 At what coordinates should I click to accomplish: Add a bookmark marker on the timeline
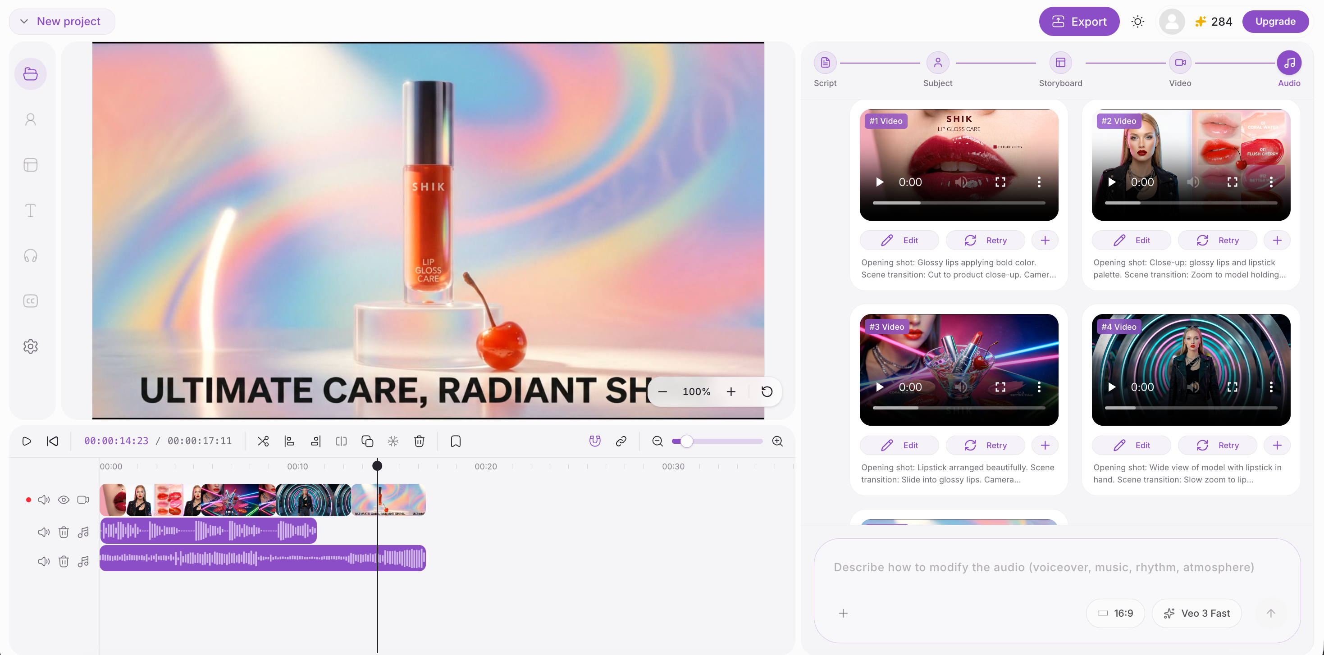point(456,441)
